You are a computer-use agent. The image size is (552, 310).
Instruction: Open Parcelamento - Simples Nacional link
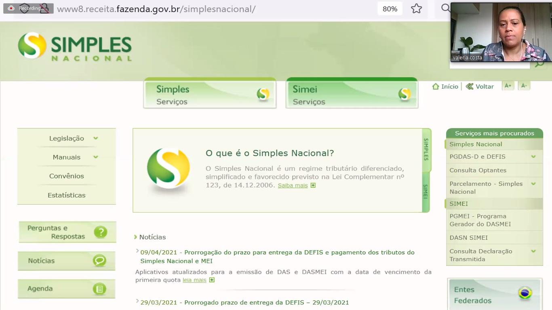point(486,188)
